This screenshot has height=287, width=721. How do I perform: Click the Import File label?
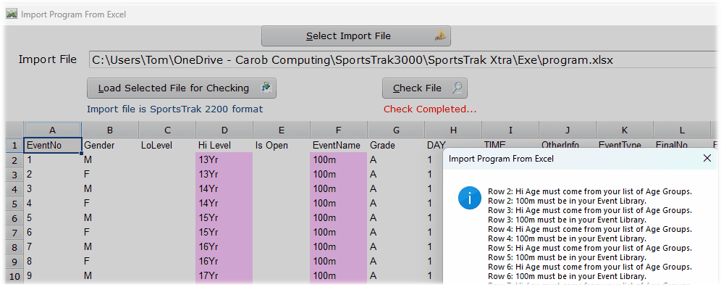pos(47,60)
